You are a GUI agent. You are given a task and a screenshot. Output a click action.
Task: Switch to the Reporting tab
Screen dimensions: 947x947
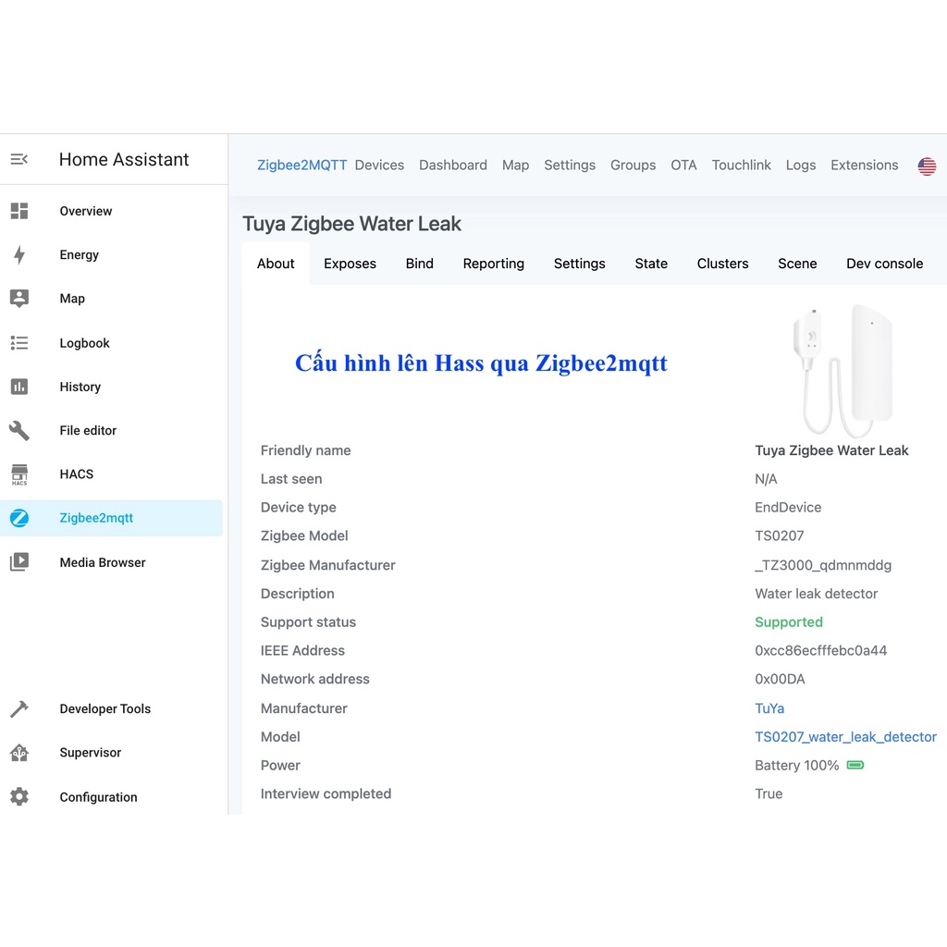(493, 264)
